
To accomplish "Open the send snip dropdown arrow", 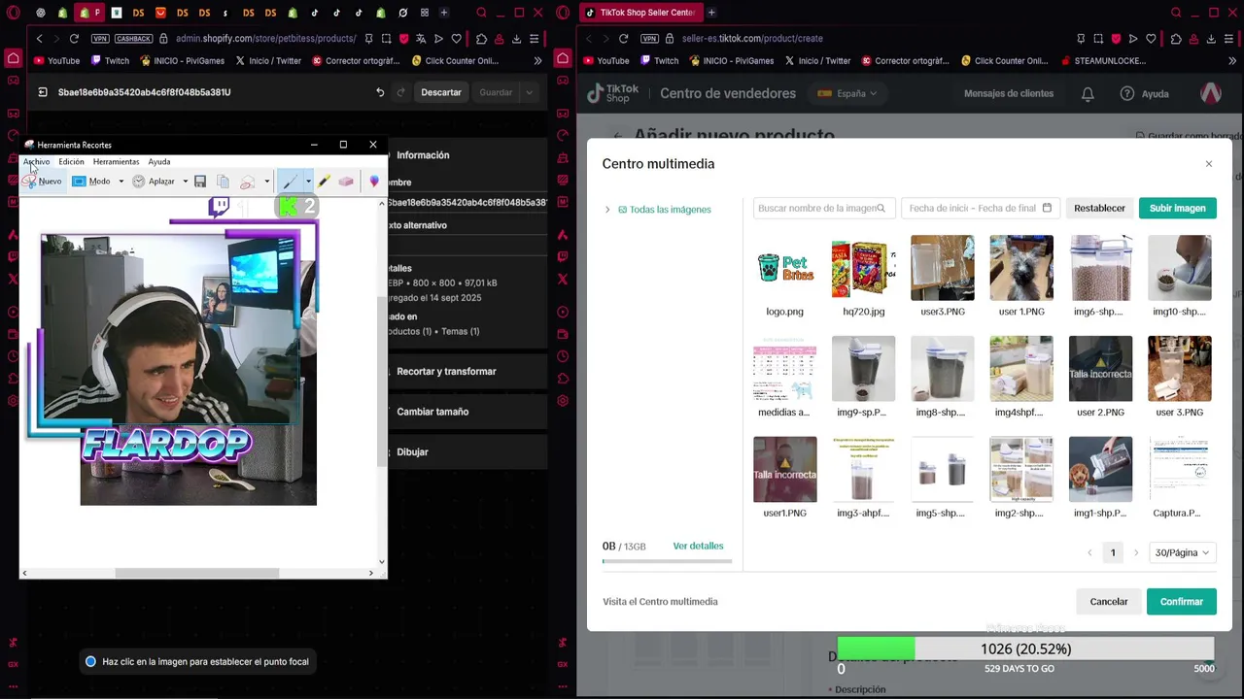I will (x=266, y=182).
